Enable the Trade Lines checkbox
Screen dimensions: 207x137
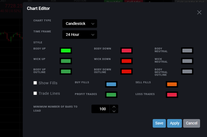(x=35, y=93)
